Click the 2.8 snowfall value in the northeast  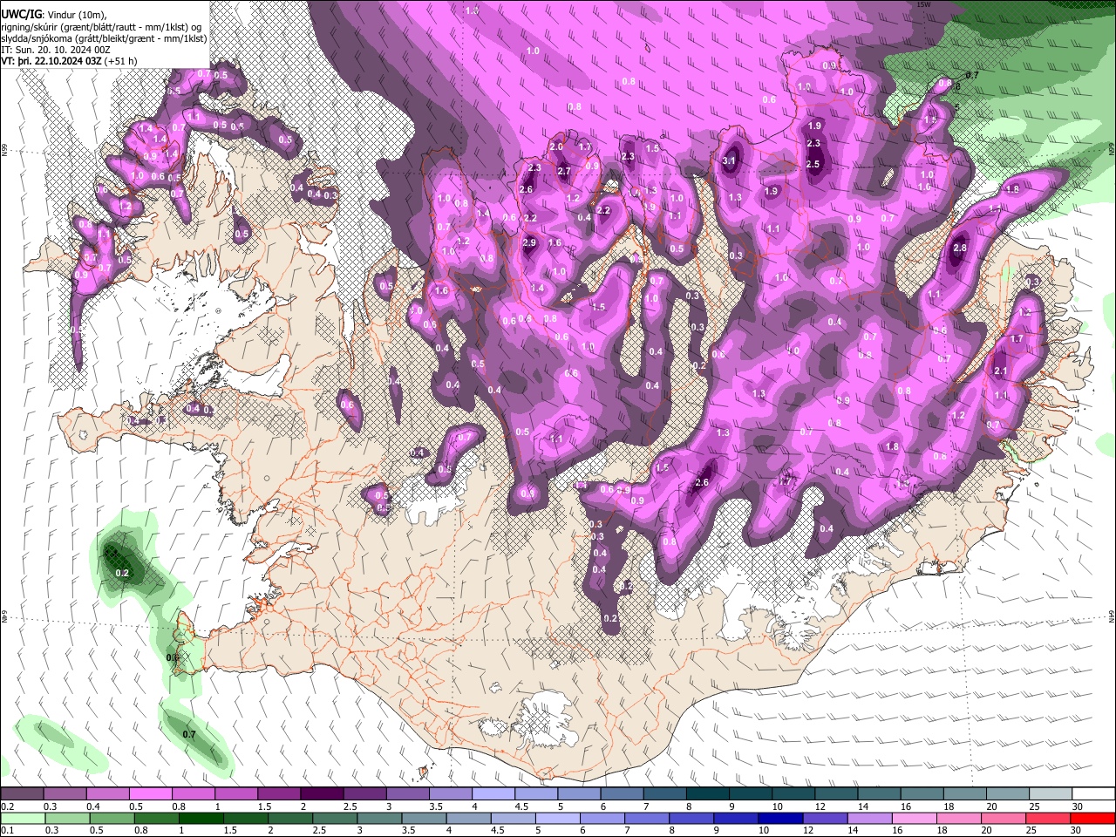click(x=960, y=248)
